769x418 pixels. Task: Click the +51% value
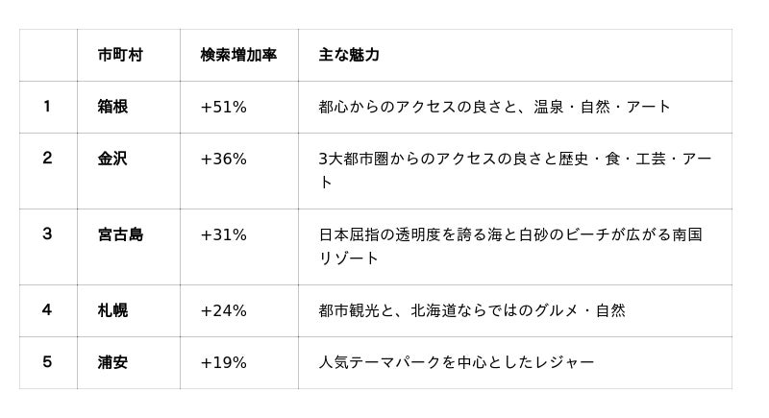[224, 108]
